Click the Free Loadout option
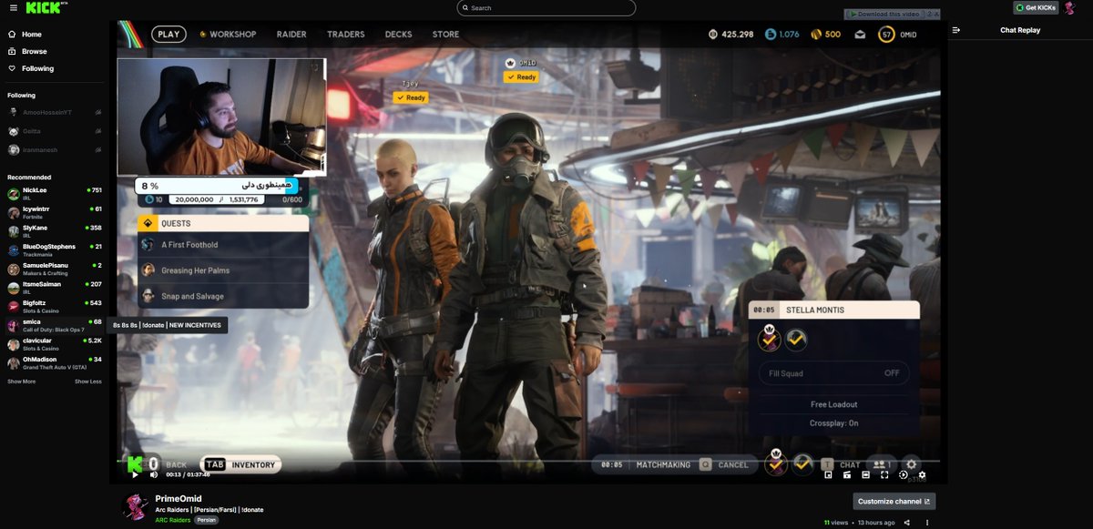 (x=833, y=404)
